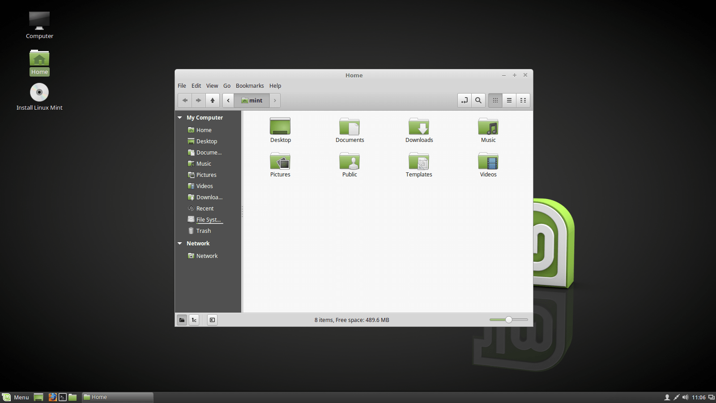Open the volume control tray icon
The image size is (716, 403).
pyautogui.click(x=685, y=397)
